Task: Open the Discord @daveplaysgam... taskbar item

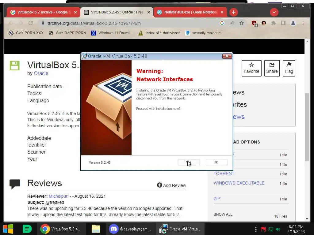Action: 131,229
